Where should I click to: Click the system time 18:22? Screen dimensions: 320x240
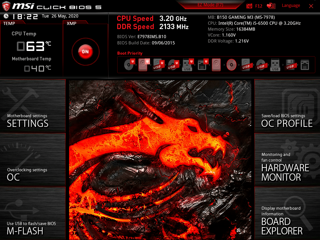(x=25, y=16)
